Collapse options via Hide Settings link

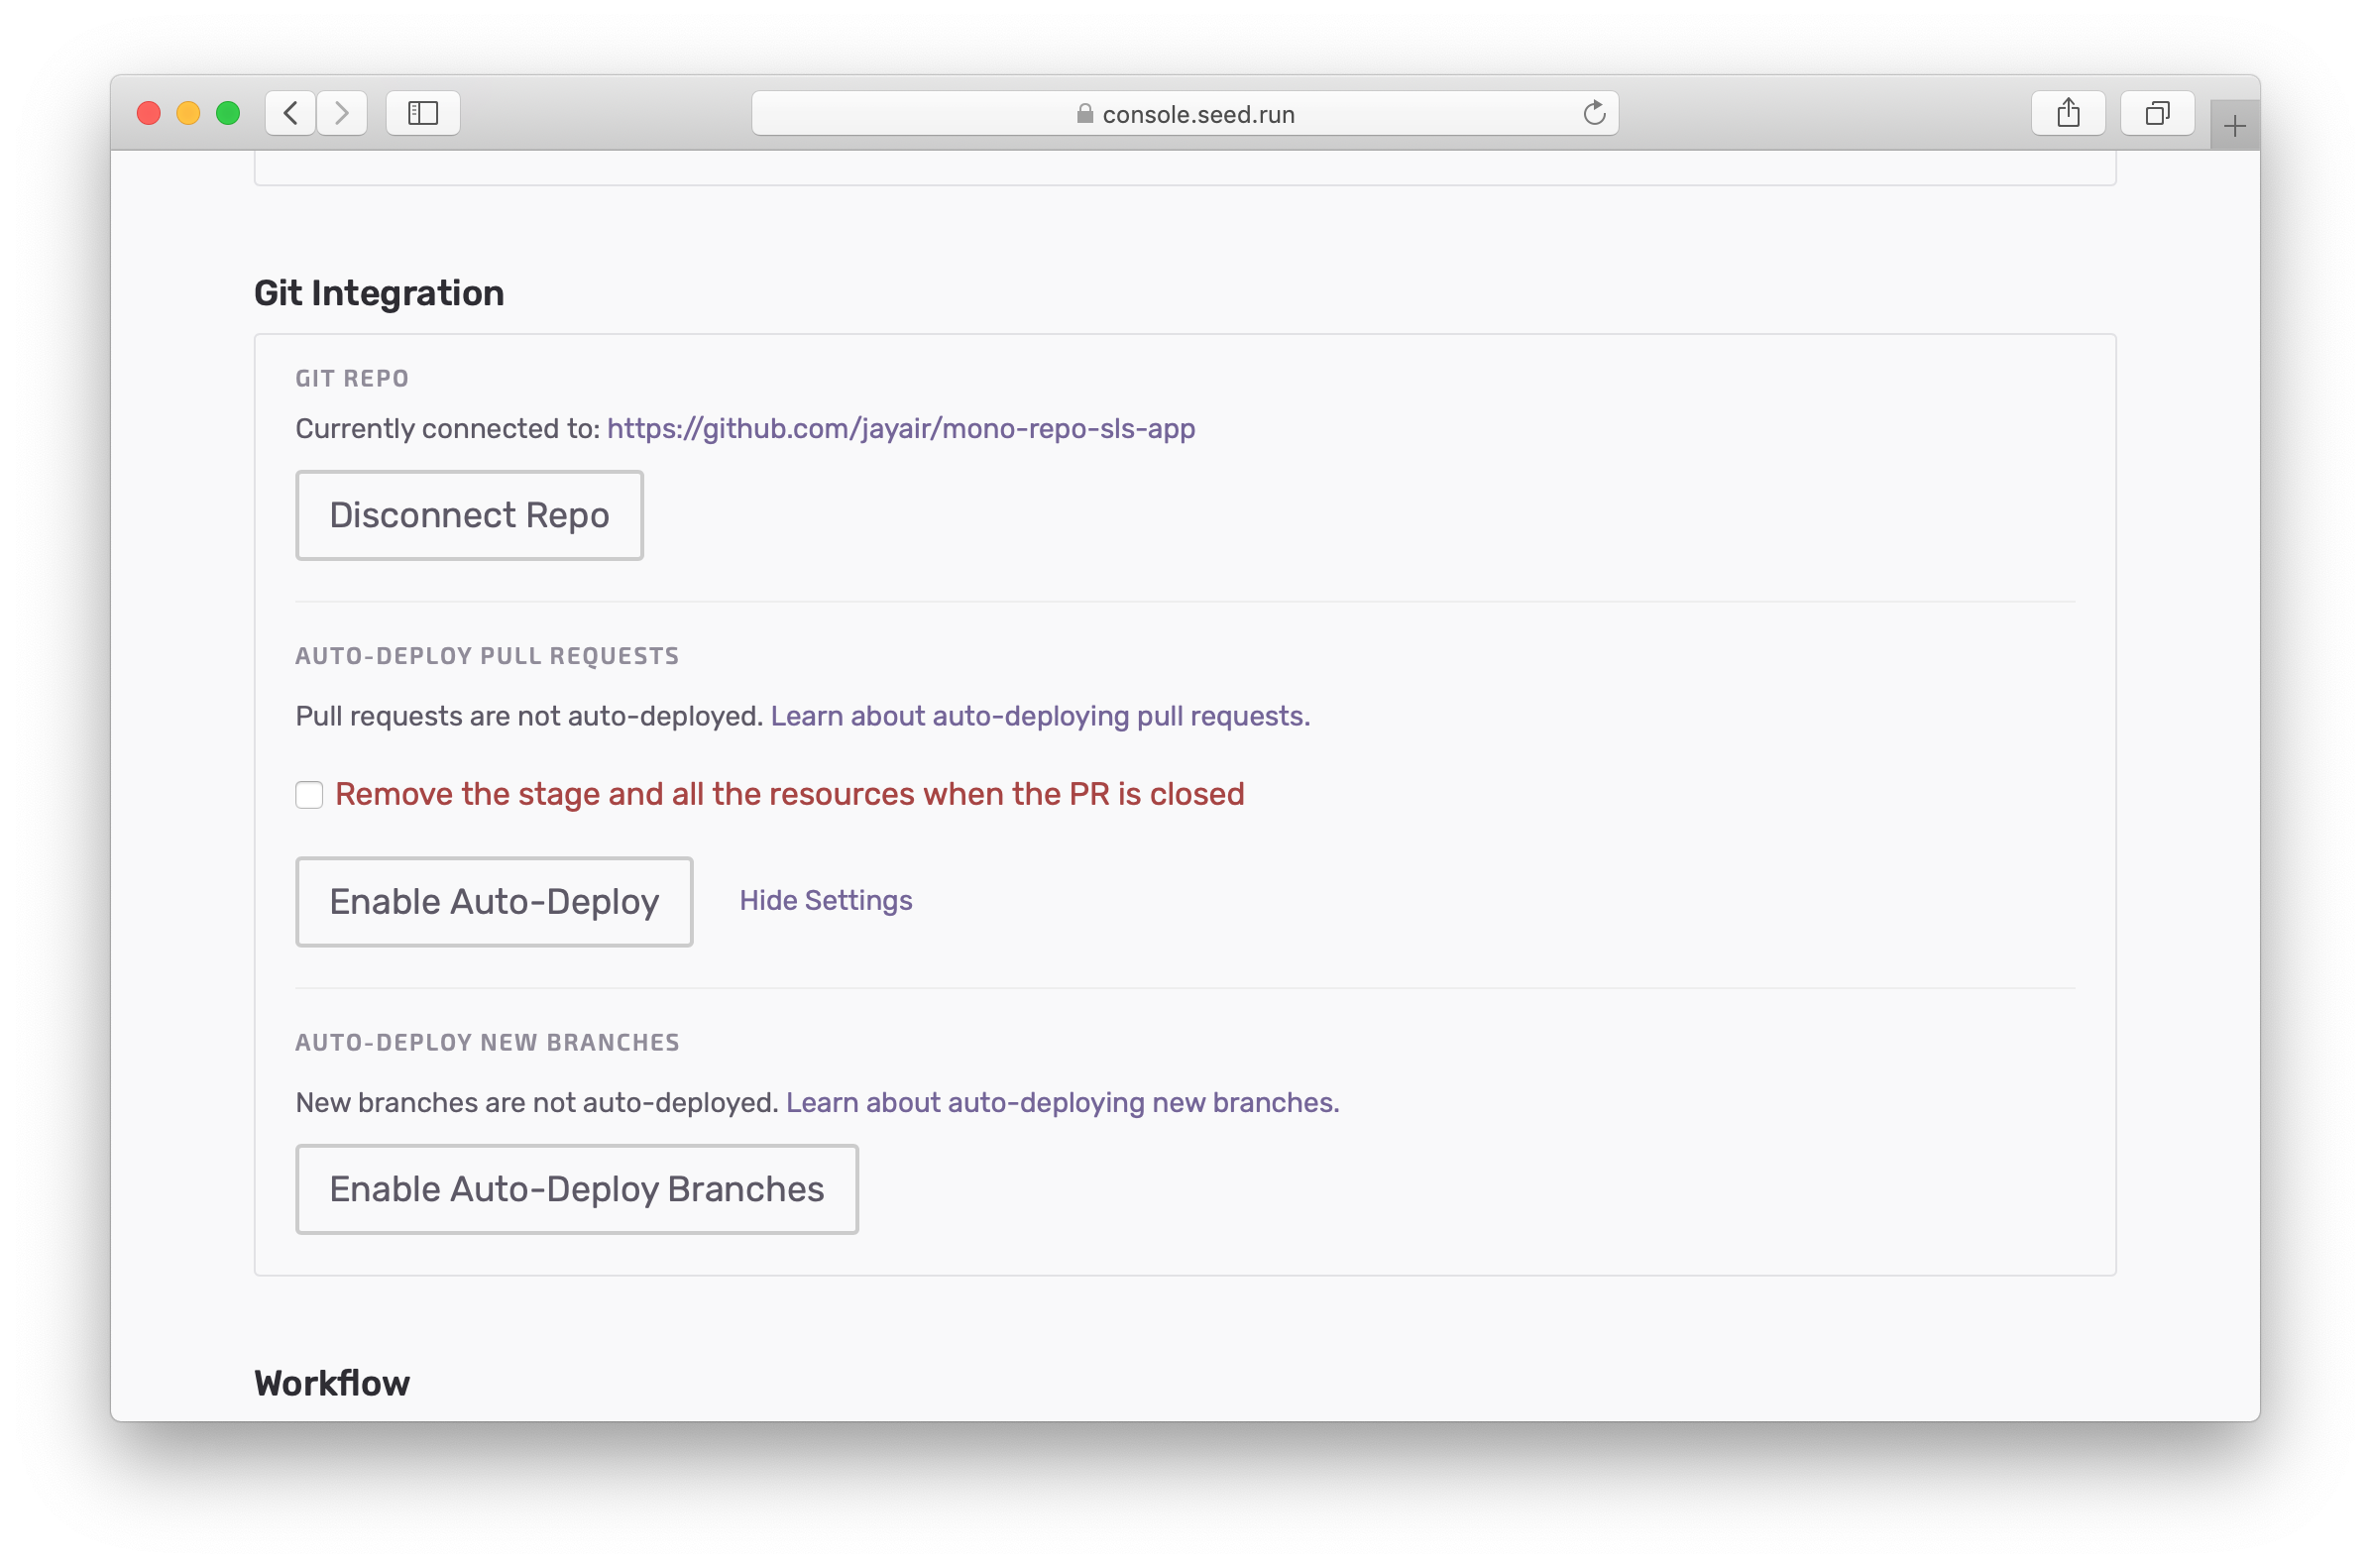pos(825,900)
